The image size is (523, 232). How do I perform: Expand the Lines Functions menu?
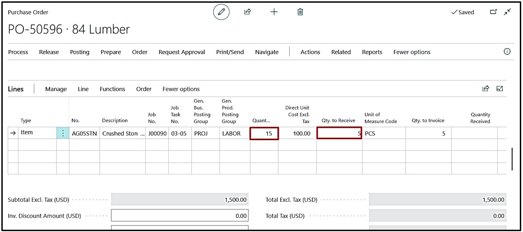[112, 89]
